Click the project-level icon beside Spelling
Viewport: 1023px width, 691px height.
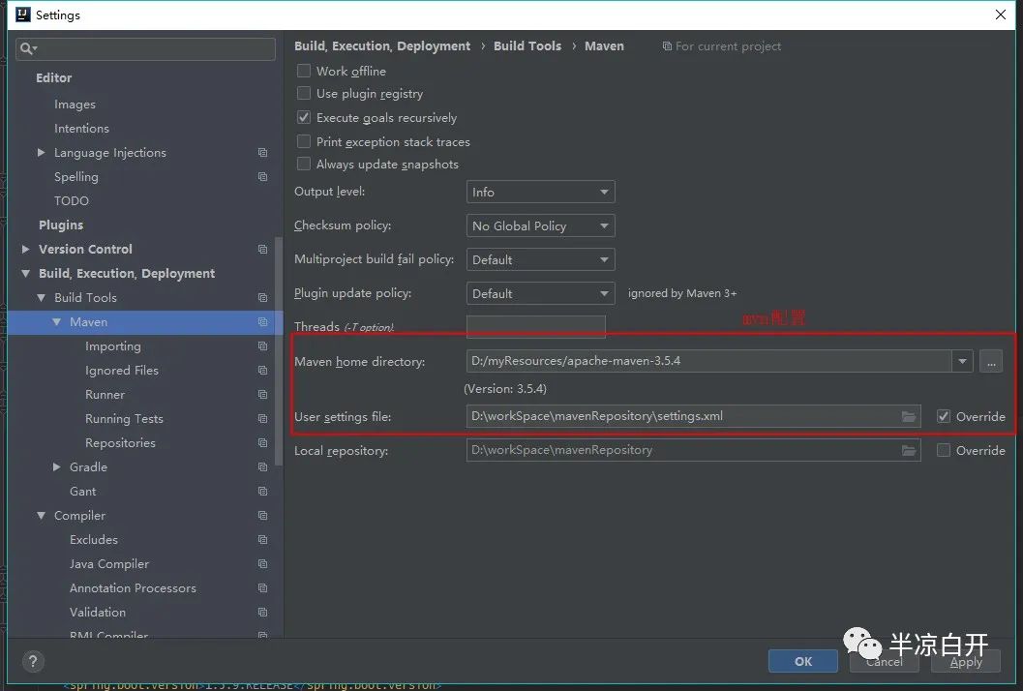tap(262, 177)
